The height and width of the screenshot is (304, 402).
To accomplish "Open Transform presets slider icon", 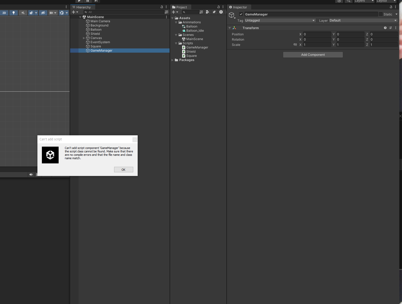I will [x=390, y=28].
